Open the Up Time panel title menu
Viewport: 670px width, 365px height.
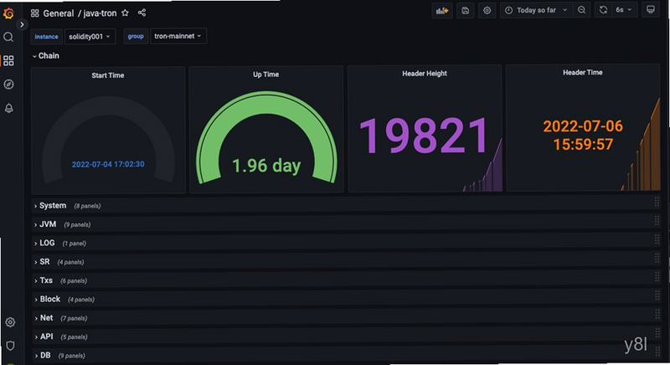[x=265, y=75]
